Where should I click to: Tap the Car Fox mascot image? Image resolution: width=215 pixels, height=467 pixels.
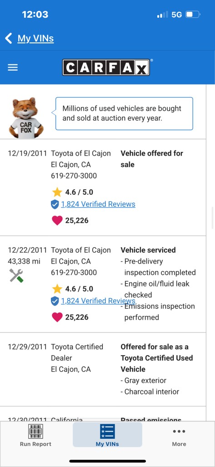pyautogui.click(x=26, y=118)
